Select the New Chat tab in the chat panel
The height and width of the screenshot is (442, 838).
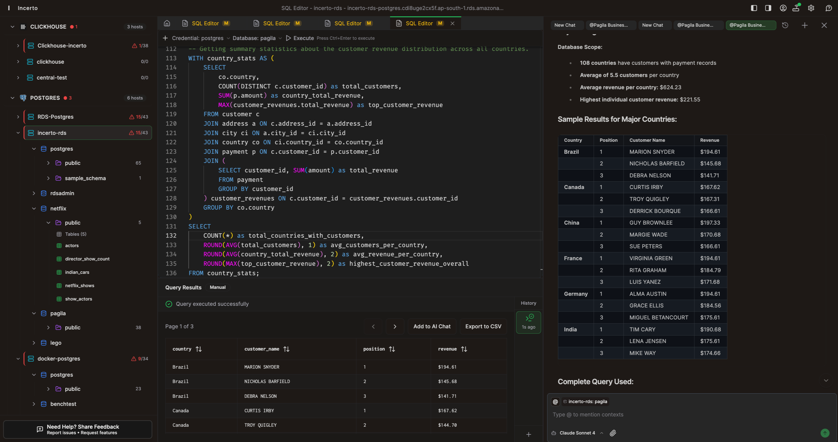[565, 25]
